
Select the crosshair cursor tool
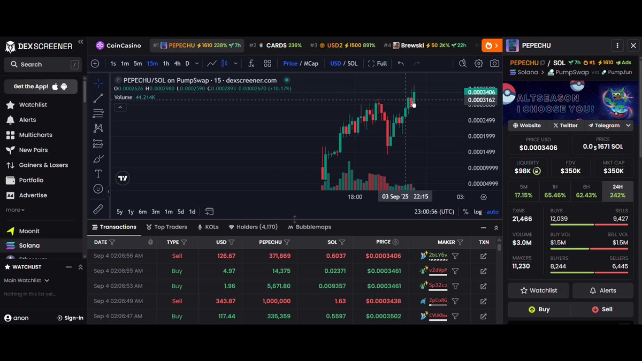point(98,83)
